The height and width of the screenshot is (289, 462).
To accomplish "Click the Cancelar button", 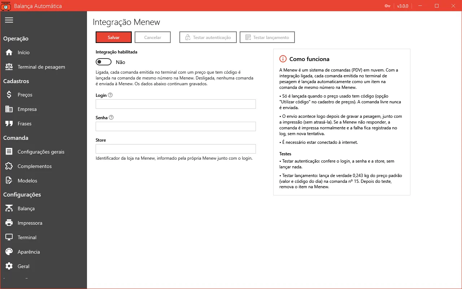I will (153, 37).
